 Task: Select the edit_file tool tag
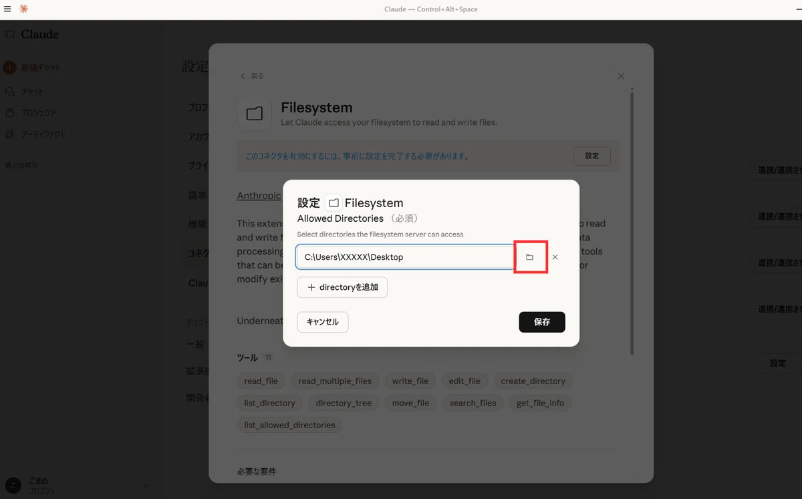coord(464,381)
